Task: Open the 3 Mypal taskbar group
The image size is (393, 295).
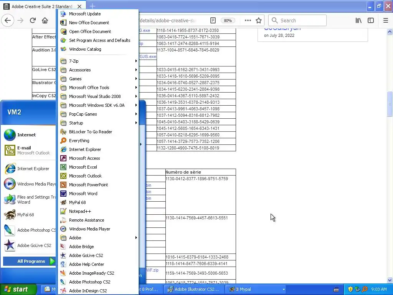Action: click(x=256, y=289)
